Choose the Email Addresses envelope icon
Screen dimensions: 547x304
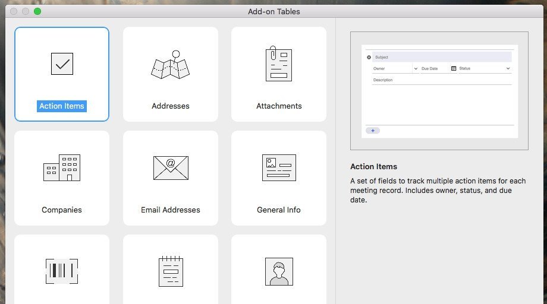[171, 167]
